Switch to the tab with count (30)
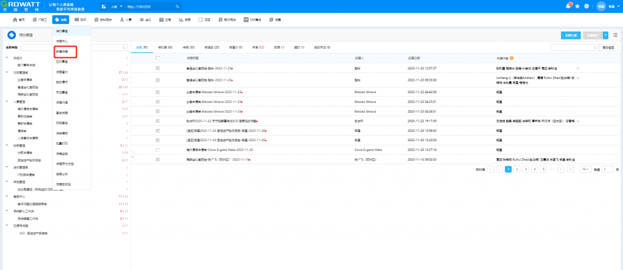Viewport: 623px width, 270px height. coord(189,47)
